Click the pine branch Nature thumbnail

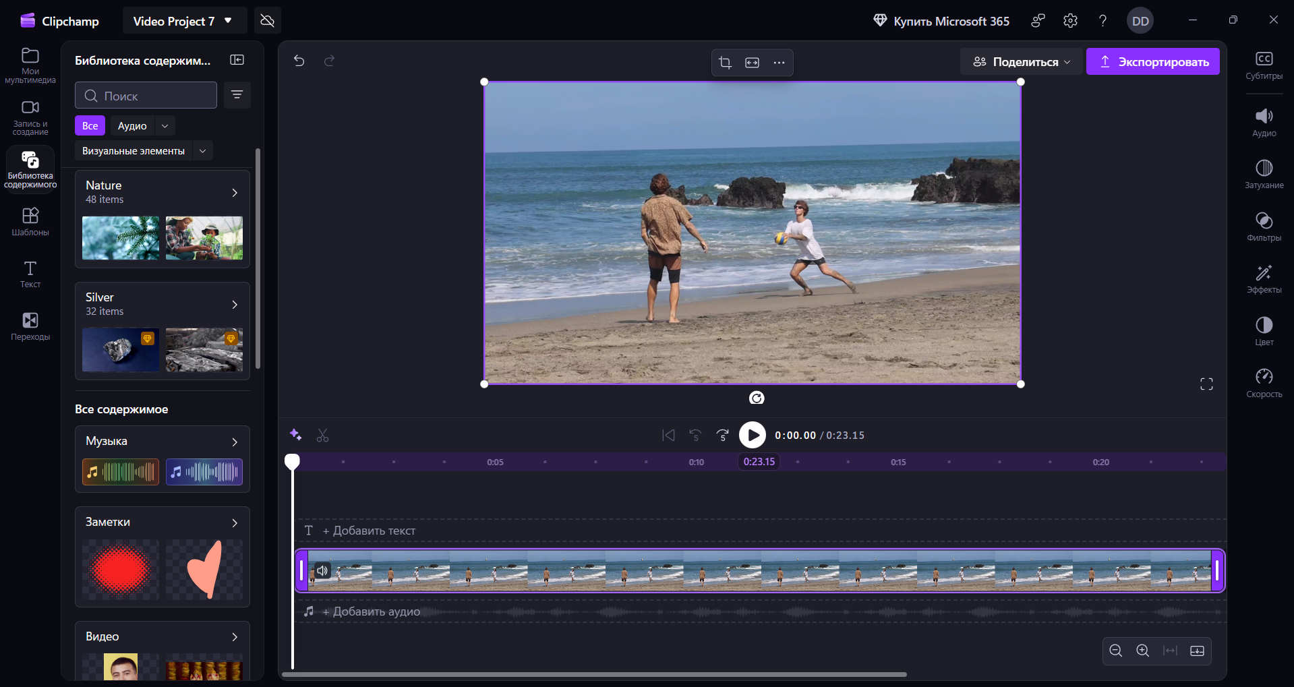pos(121,238)
